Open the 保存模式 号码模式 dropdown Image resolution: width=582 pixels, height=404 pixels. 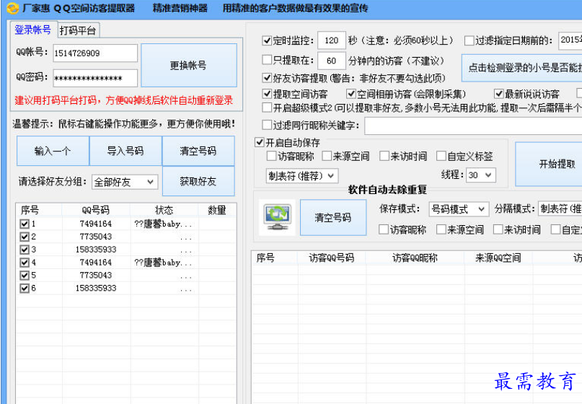click(x=459, y=209)
